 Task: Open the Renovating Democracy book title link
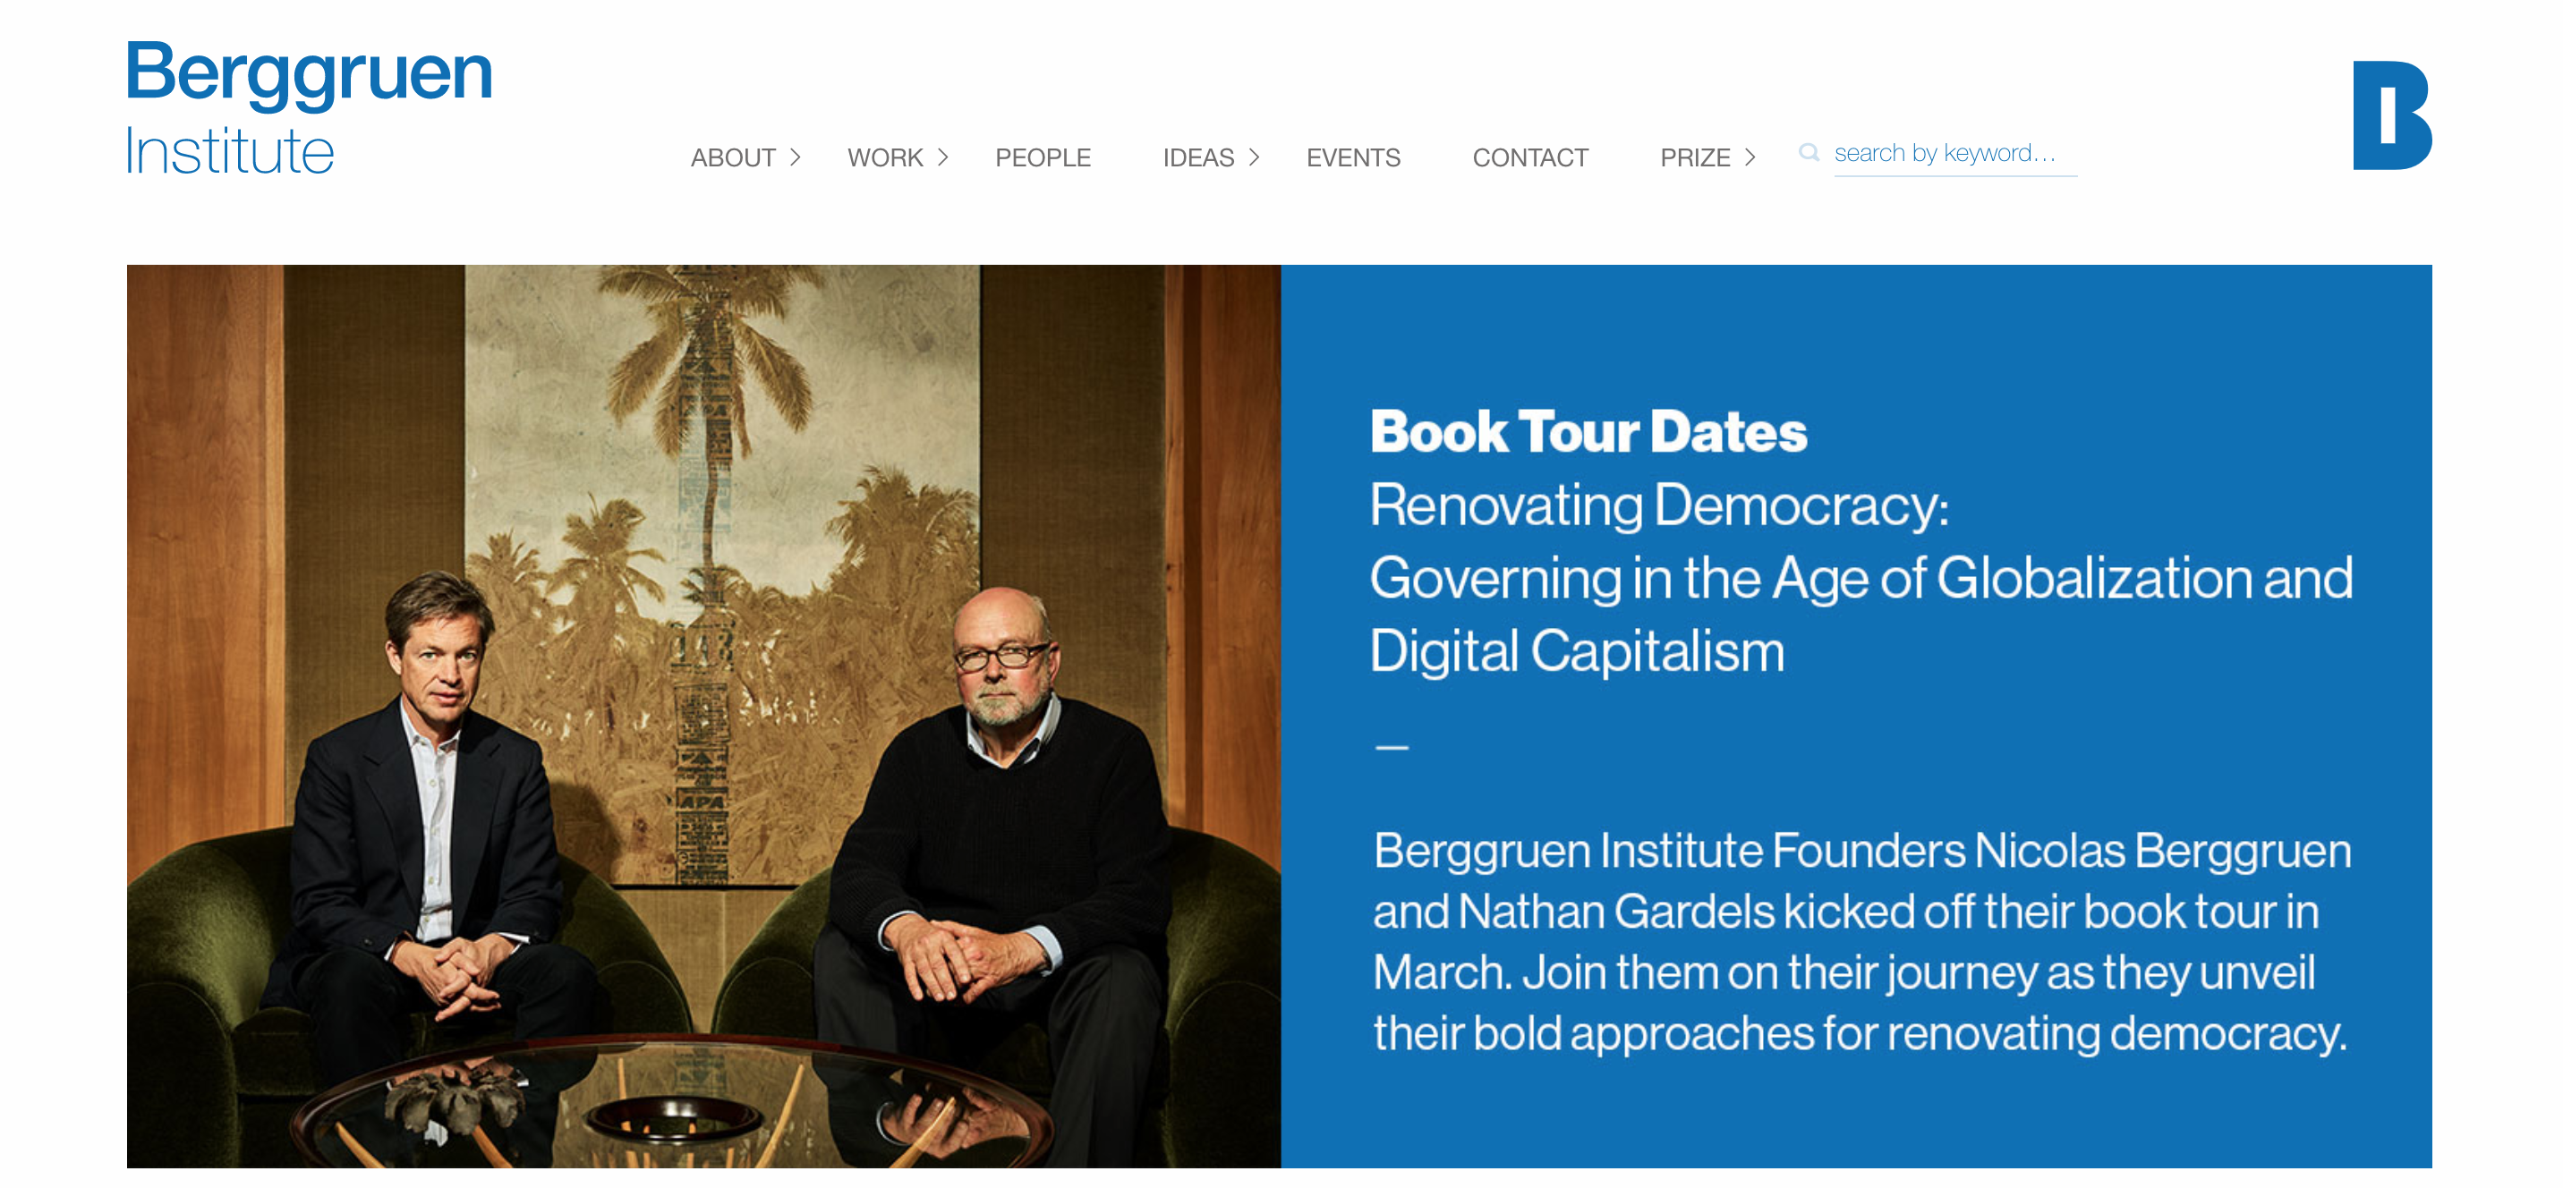[x=1861, y=578]
